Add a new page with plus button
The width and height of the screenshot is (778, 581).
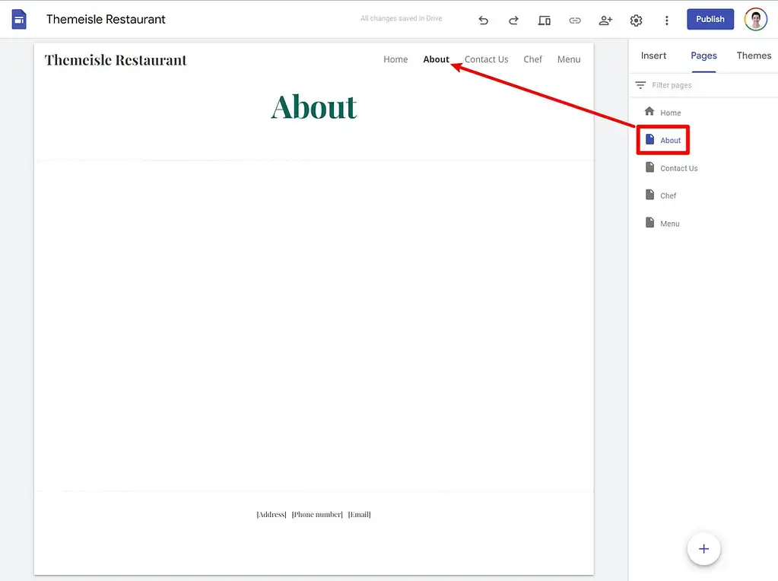point(703,549)
